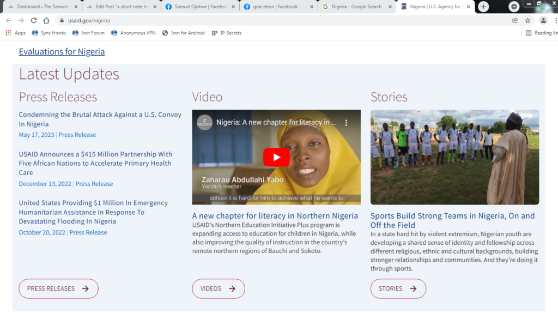
Task: Open the Apps bookmark shortcut
Action: click(x=16, y=33)
